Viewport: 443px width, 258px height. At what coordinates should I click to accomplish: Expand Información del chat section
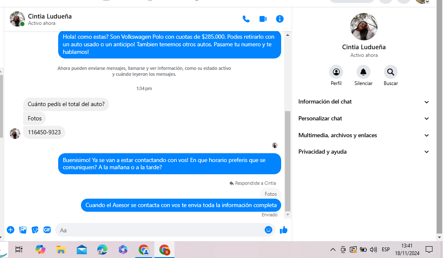pyautogui.click(x=364, y=102)
